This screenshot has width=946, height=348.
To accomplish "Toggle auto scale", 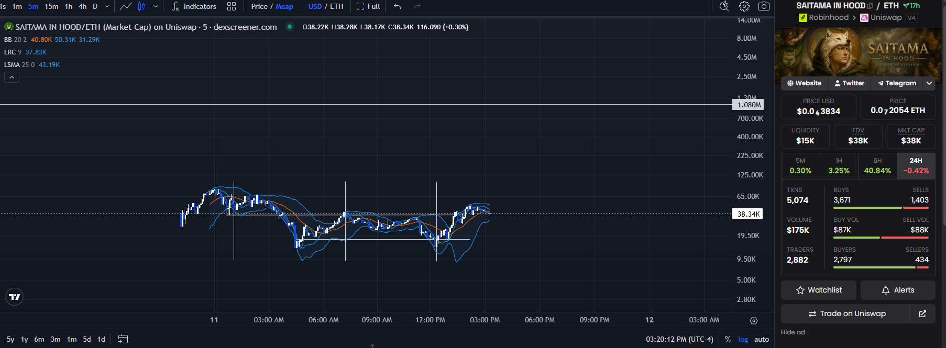I will pos(762,339).
